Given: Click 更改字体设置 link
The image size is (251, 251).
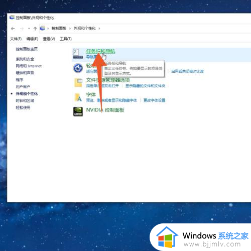Looking at the screenshot, I should pyautogui.click(x=154, y=100).
